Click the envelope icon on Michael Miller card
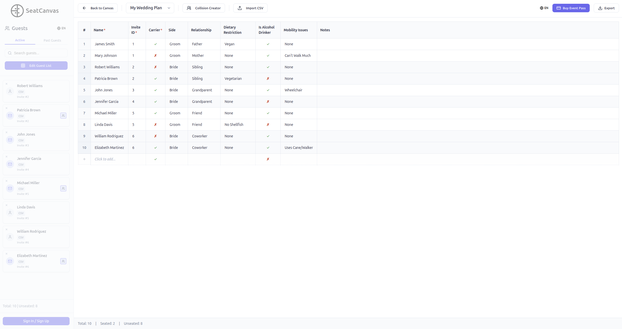Viewport: 622px width, 329px height. (x=10, y=188)
